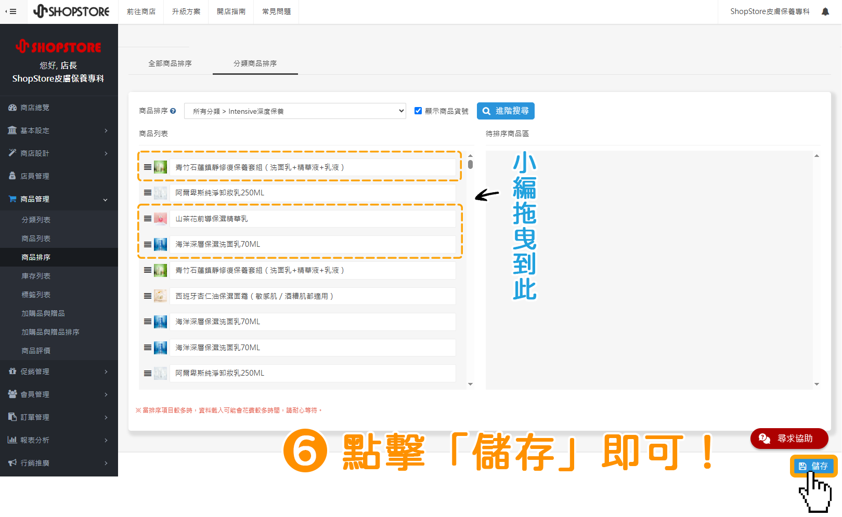
Task: Click drag handle of 阿爾卑斯純淨卸妝乳250ML first row
Action: [148, 193]
